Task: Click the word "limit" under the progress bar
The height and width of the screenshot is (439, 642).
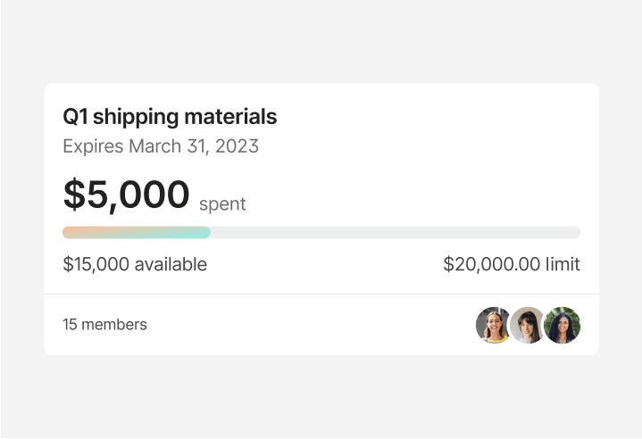Action: click(563, 265)
